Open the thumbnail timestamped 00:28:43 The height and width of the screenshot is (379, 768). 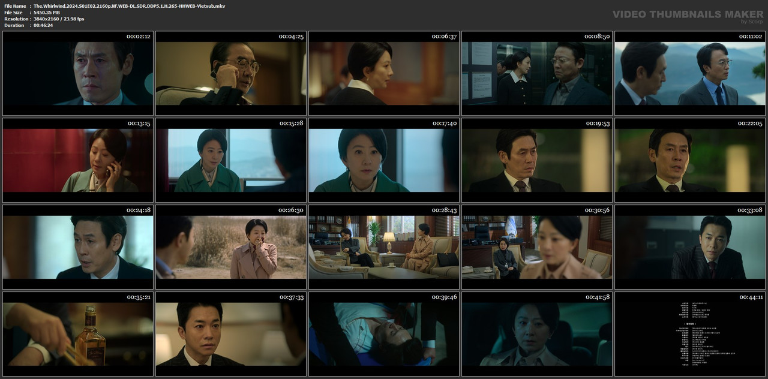coord(384,247)
